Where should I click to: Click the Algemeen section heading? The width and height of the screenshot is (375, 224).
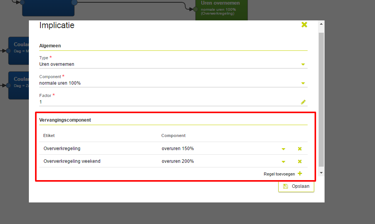(x=50, y=46)
